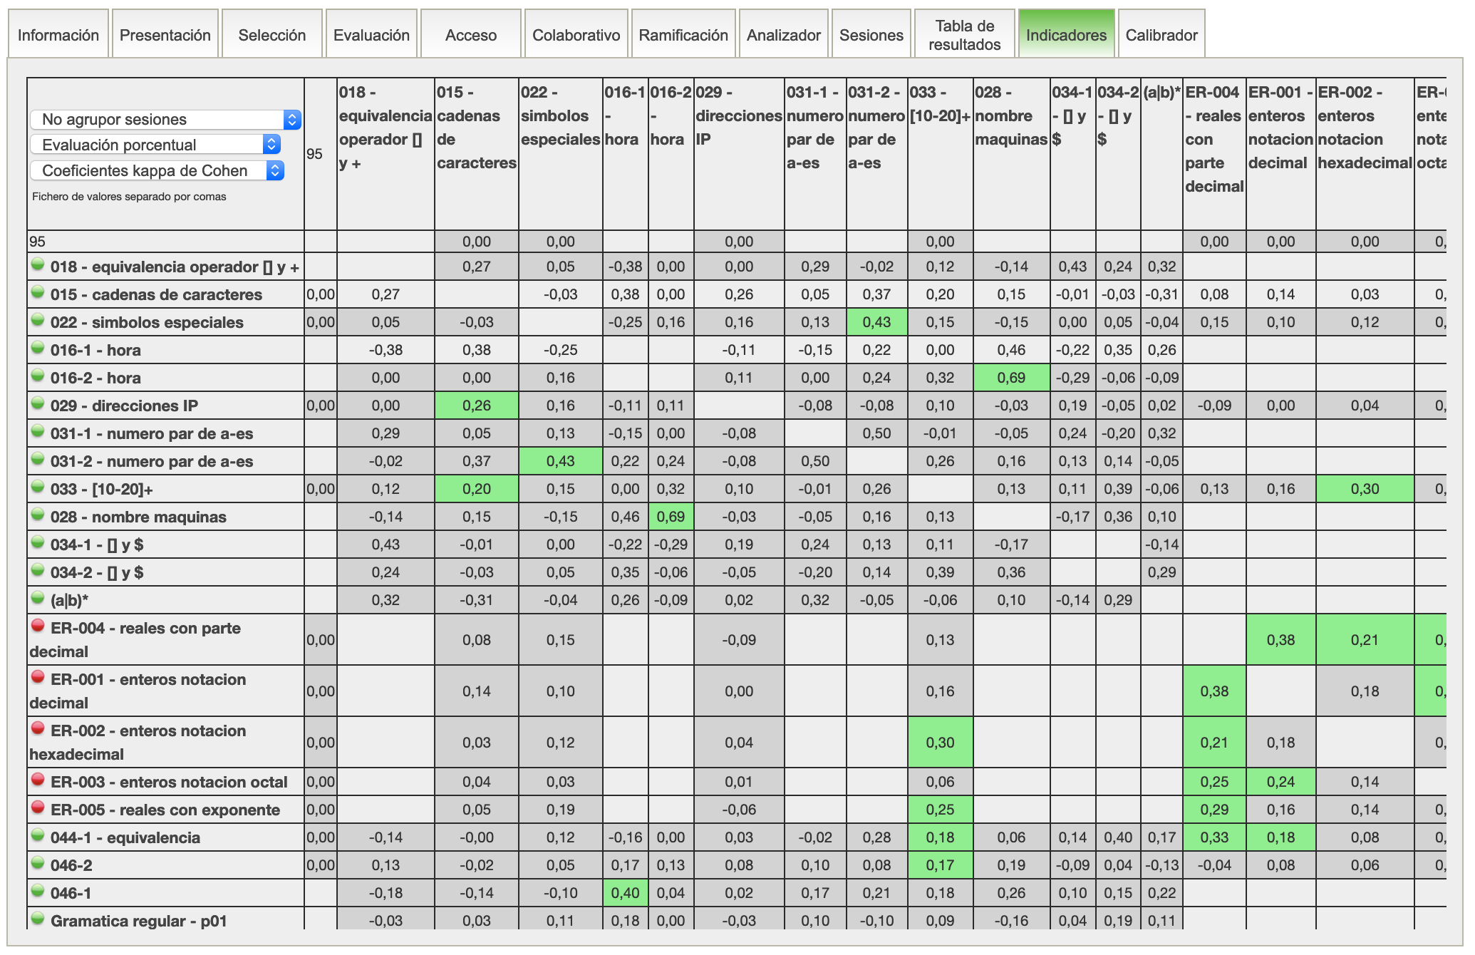Switch to the Calibrador tab

[x=1161, y=35]
